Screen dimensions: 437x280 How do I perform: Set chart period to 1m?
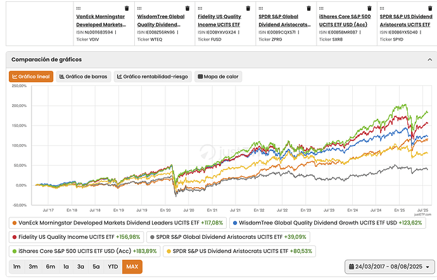(x=16, y=267)
